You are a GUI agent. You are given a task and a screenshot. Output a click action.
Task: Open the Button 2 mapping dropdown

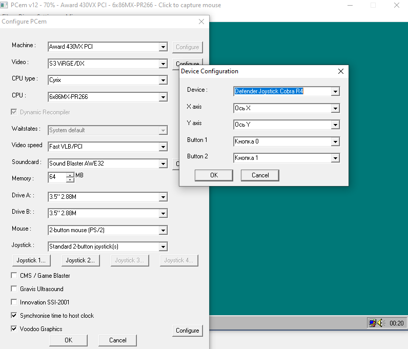point(335,158)
